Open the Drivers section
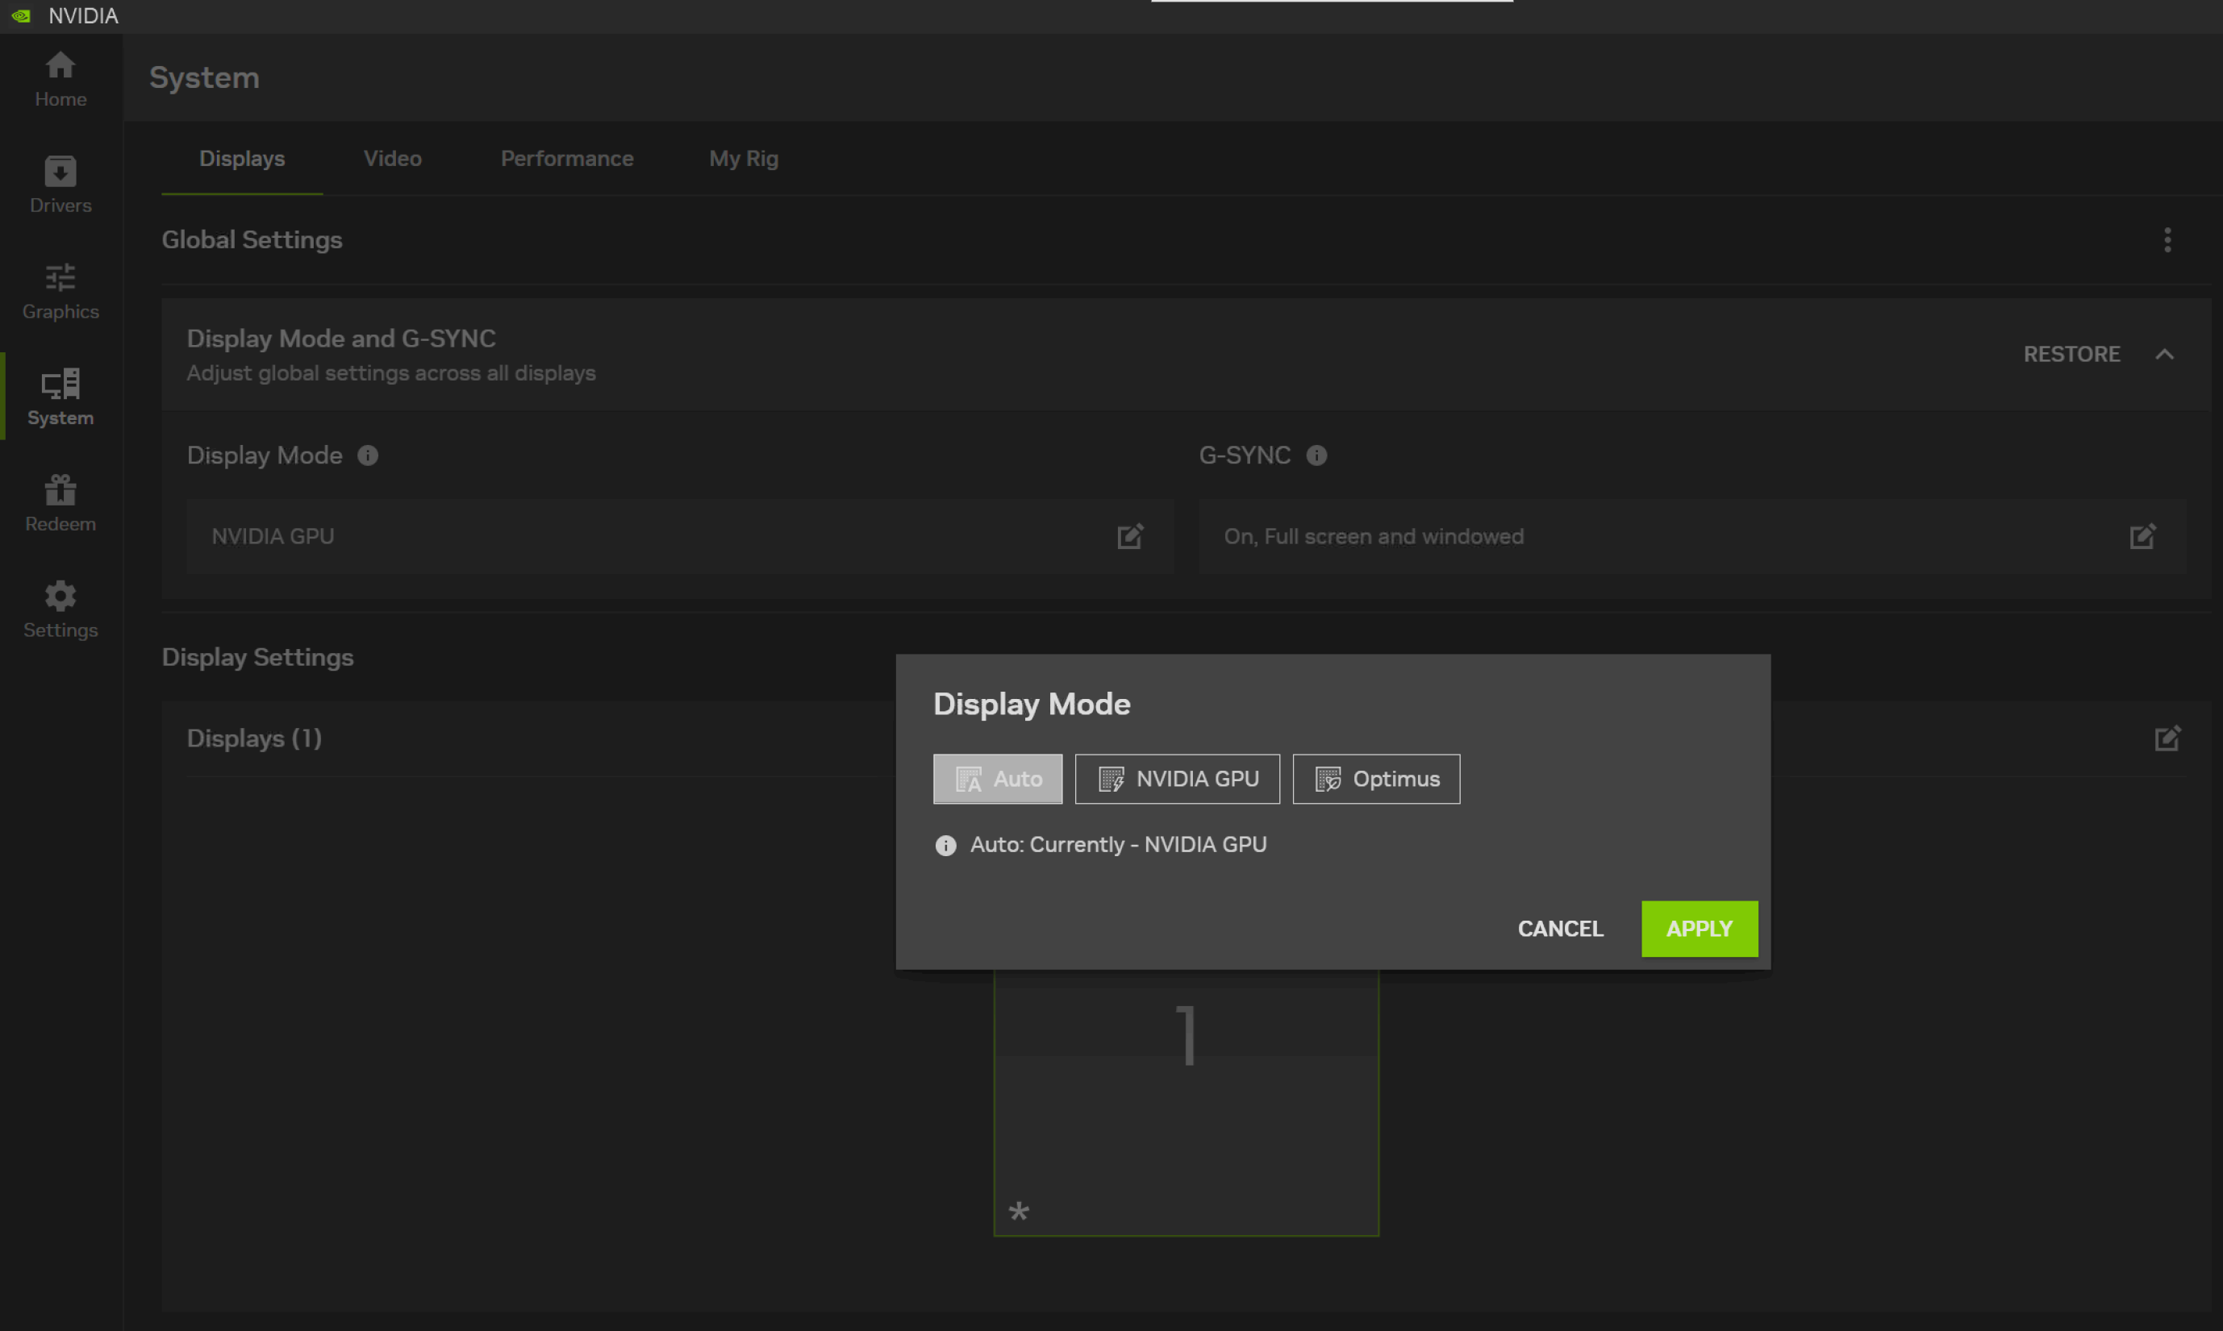This screenshot has height=1331, width=2223. [59, 184]
